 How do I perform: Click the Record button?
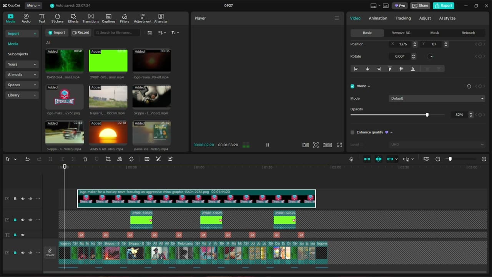81,33
